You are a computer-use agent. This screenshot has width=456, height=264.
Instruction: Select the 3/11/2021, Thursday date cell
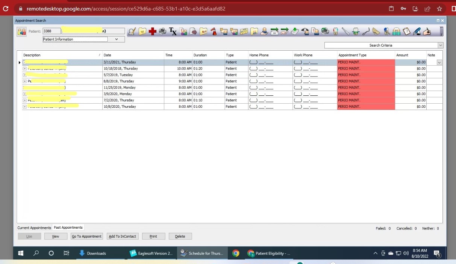pyautogui.click(x=133, y=62)
